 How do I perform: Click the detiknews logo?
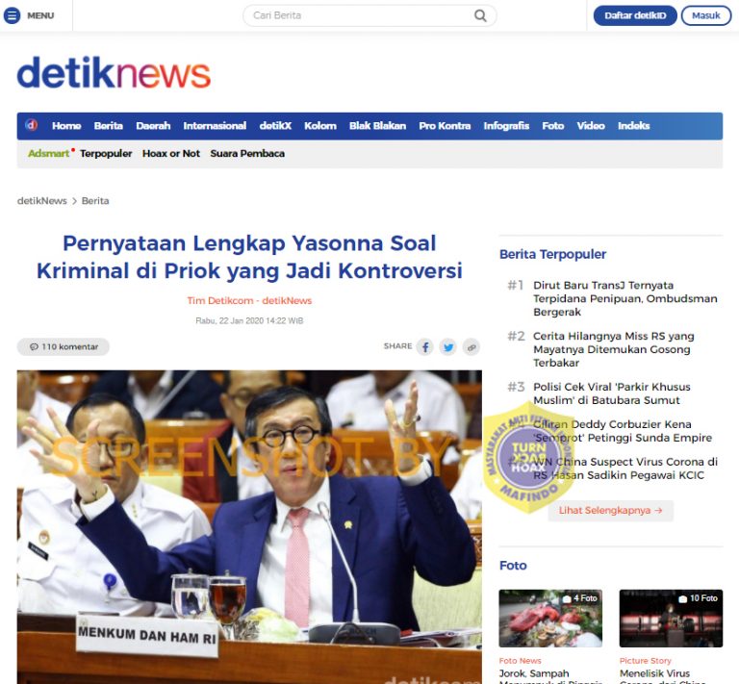[114, 72]
